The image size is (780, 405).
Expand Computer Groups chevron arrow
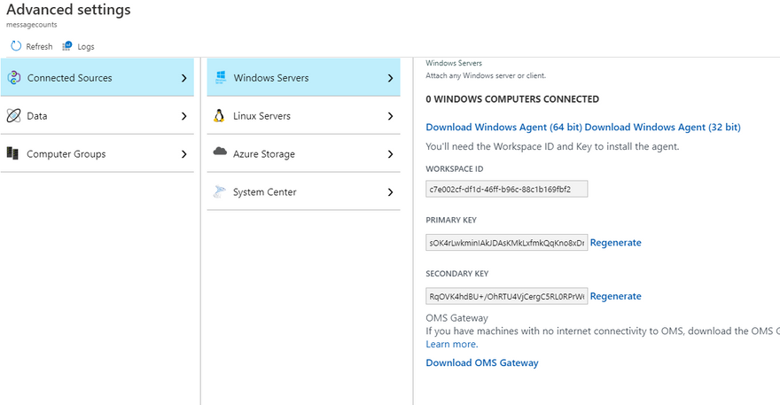(x=184, y=154)
